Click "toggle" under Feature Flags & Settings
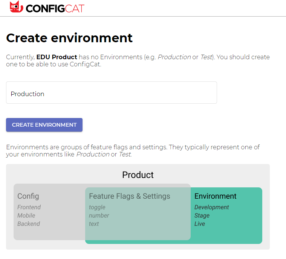The image size is (286, 259). pos(97,207)
